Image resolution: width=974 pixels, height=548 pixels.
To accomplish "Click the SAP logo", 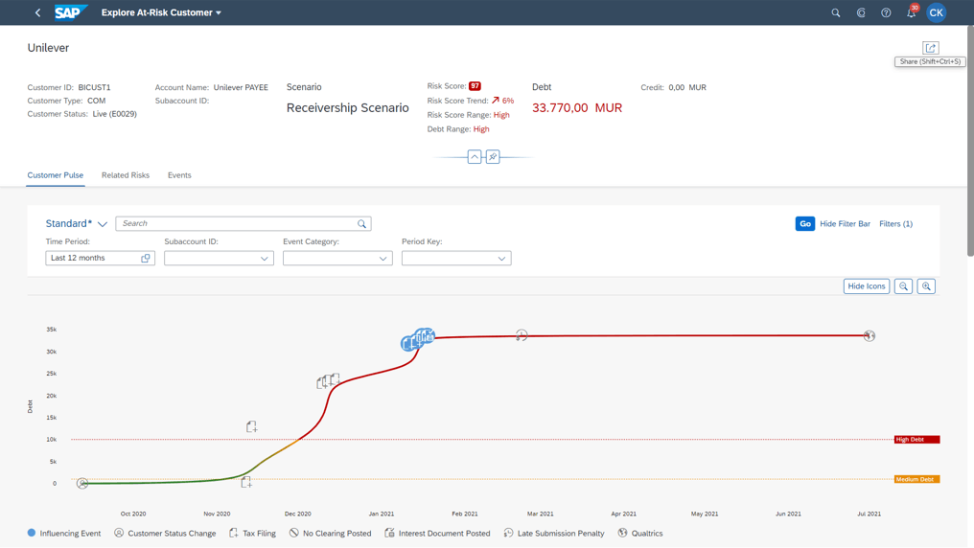I will pyautogui.click(x=71, y=12).
